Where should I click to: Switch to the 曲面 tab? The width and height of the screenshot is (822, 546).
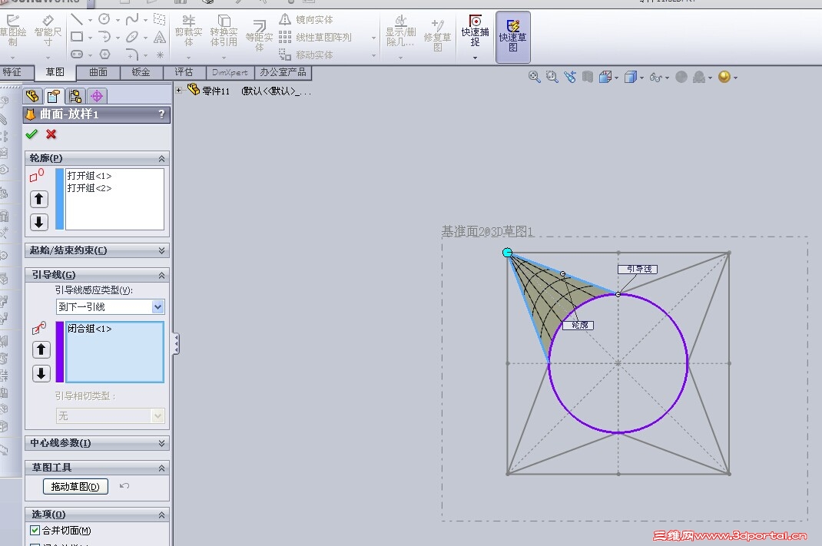[x=98, y=72]
